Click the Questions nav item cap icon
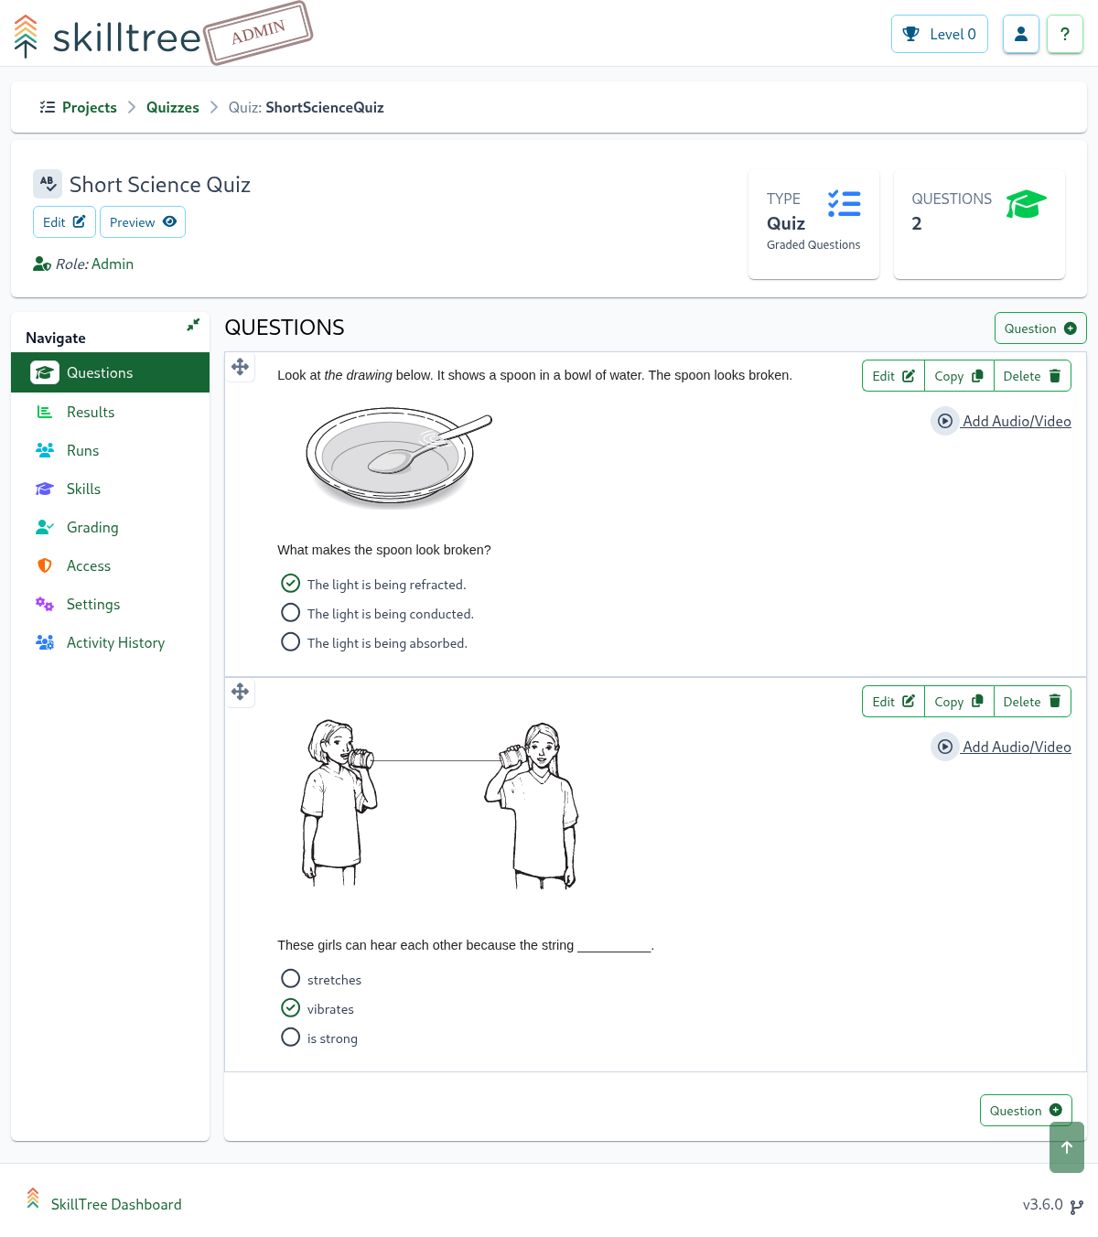Viewport: 1098px width, 1237px height. pos(45,372)
